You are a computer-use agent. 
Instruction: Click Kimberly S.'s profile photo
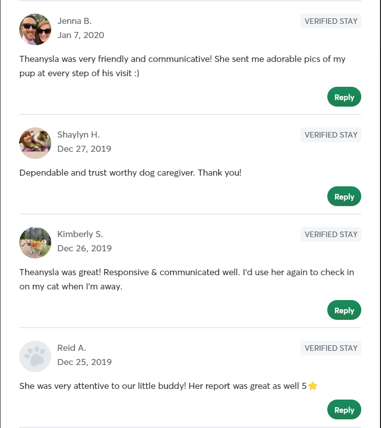tap(35, 242)
